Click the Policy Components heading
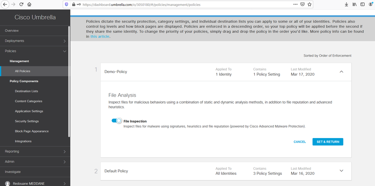 [x=24, y=81]
